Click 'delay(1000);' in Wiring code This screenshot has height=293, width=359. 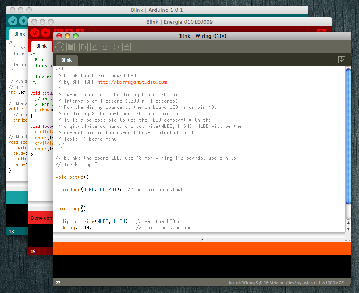77,228
